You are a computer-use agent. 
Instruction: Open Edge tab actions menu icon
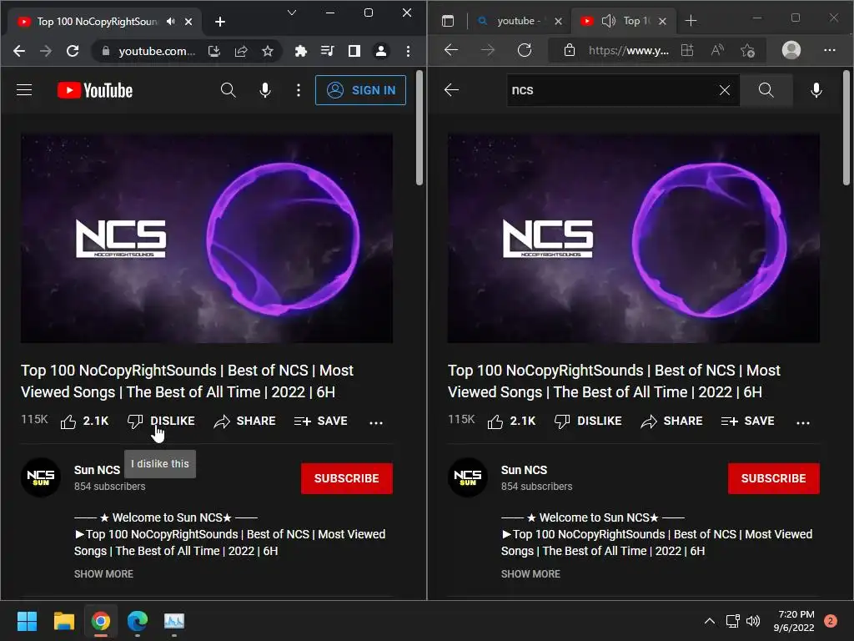[448, 21]
